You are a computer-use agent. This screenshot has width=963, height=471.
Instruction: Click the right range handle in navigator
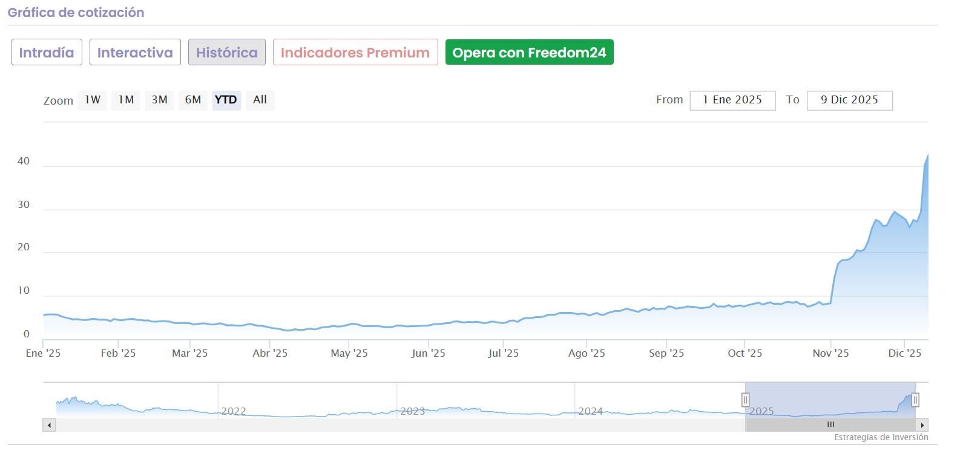pos(915,400)
